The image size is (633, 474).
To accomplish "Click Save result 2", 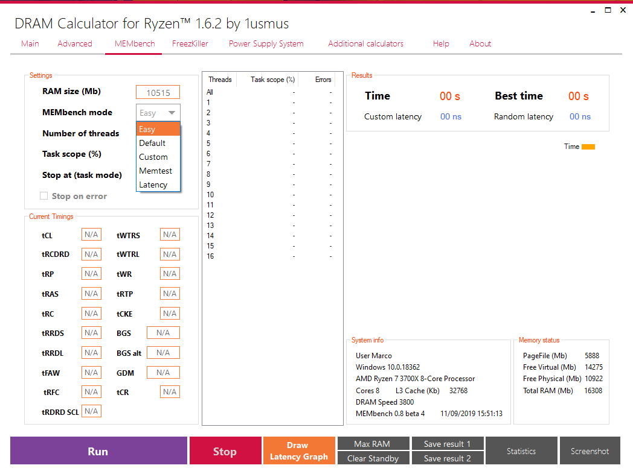I will [x=448, y=458].
